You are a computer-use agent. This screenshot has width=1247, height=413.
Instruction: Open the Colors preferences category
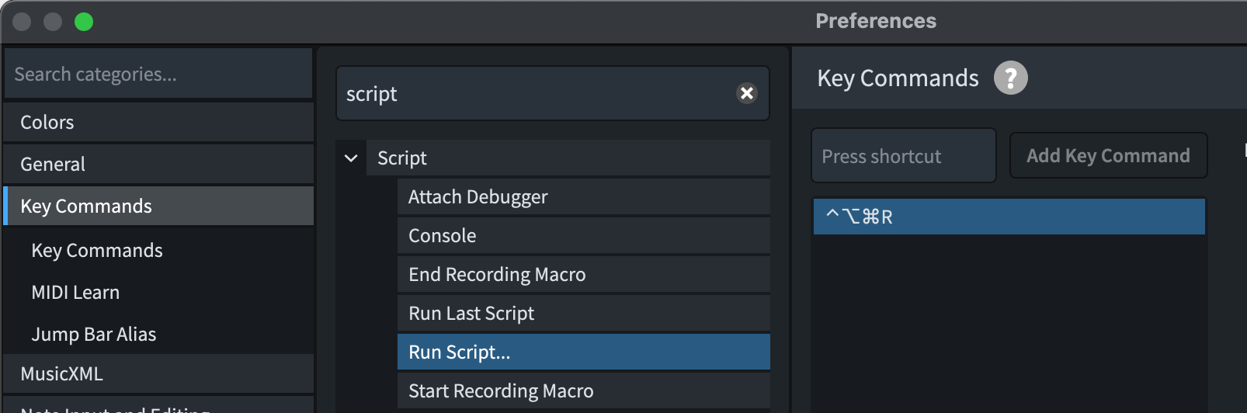[x=158, y=123]
